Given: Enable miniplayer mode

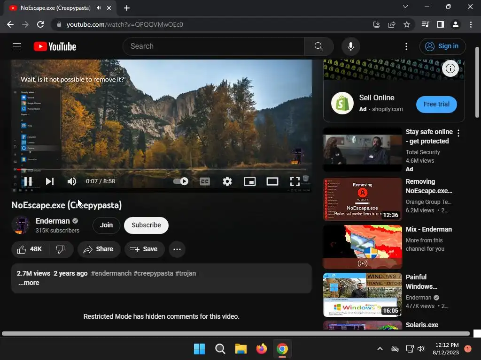Looking at the screenshot, I should coord(250,181).
